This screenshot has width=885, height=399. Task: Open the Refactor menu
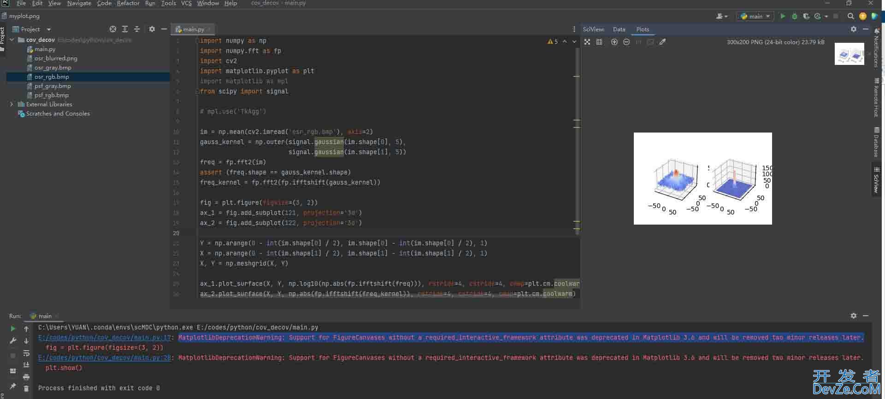[x=128, y=3]
